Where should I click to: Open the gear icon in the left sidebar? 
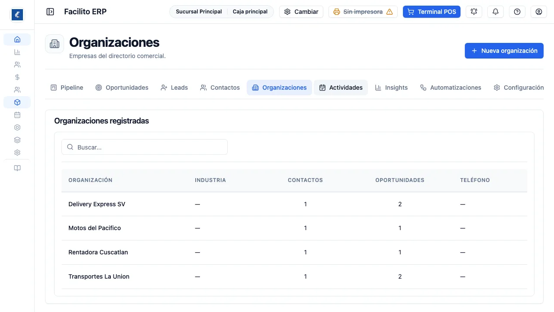(17, 153)
